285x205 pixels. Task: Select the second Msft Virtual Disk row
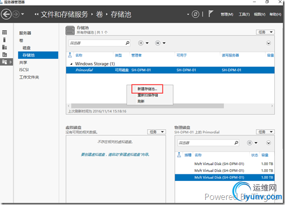[225, 171]
